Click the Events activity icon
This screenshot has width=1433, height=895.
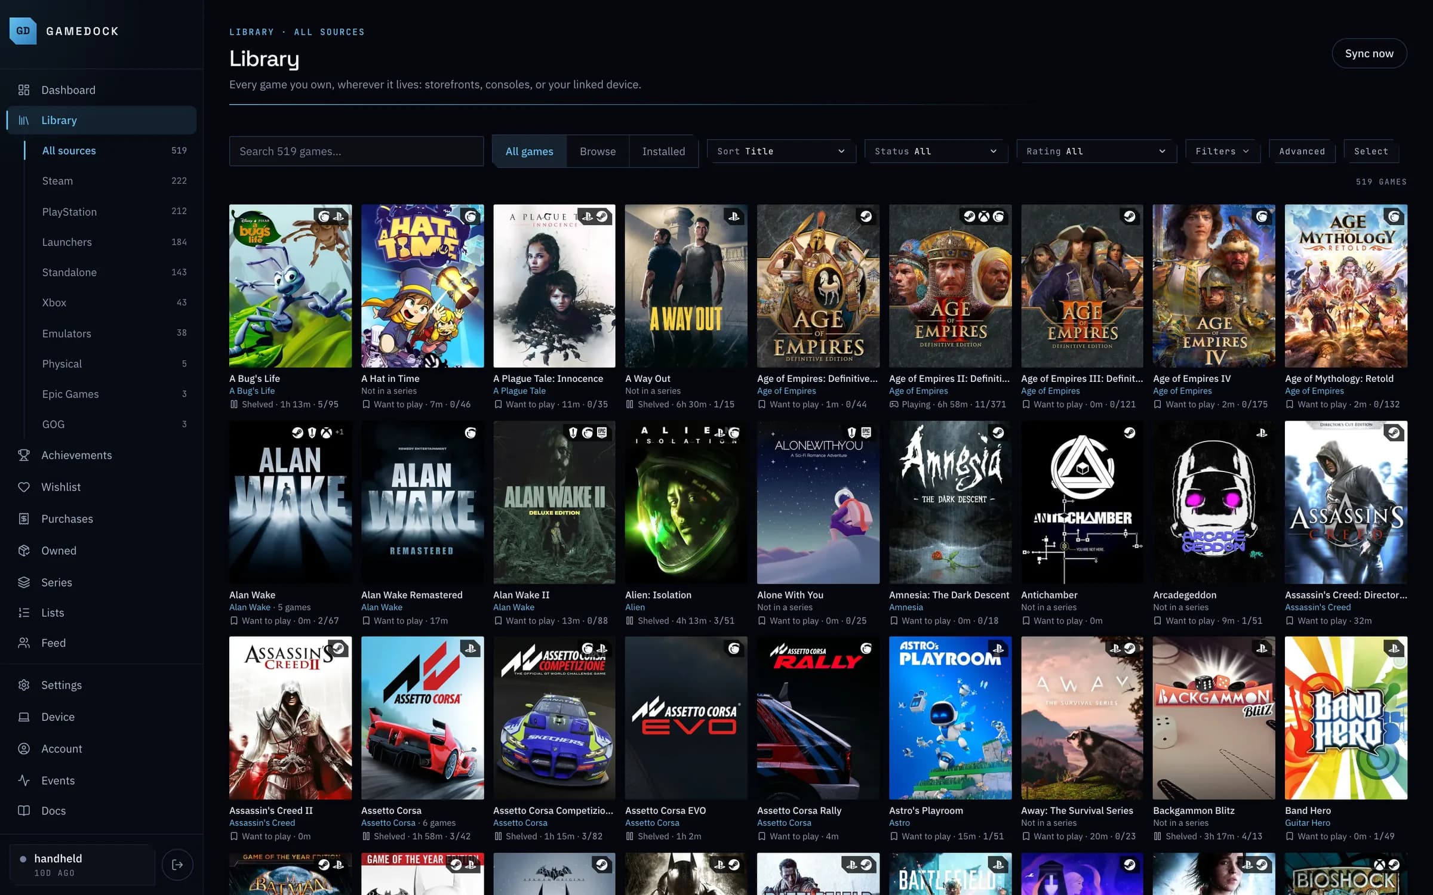pos(24,780)
